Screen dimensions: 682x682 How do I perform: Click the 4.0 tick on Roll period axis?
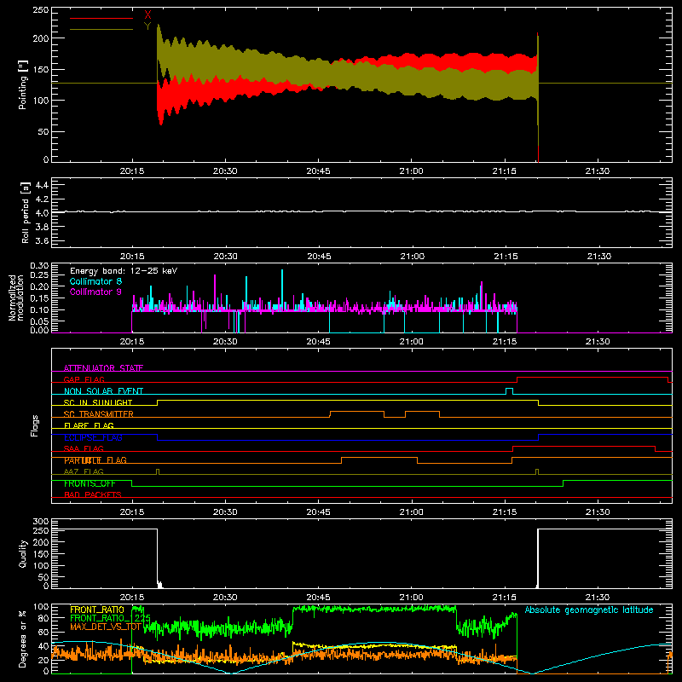pyautogui.click(x=42, y=213)
